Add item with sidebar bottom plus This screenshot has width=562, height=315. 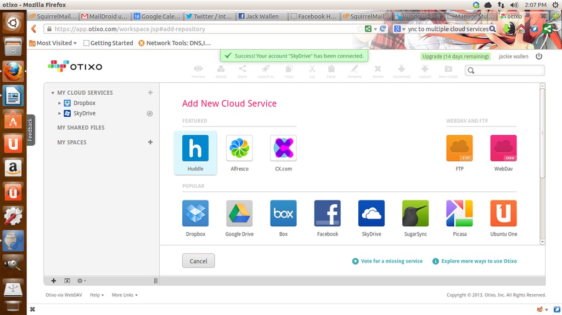[53, 280]
